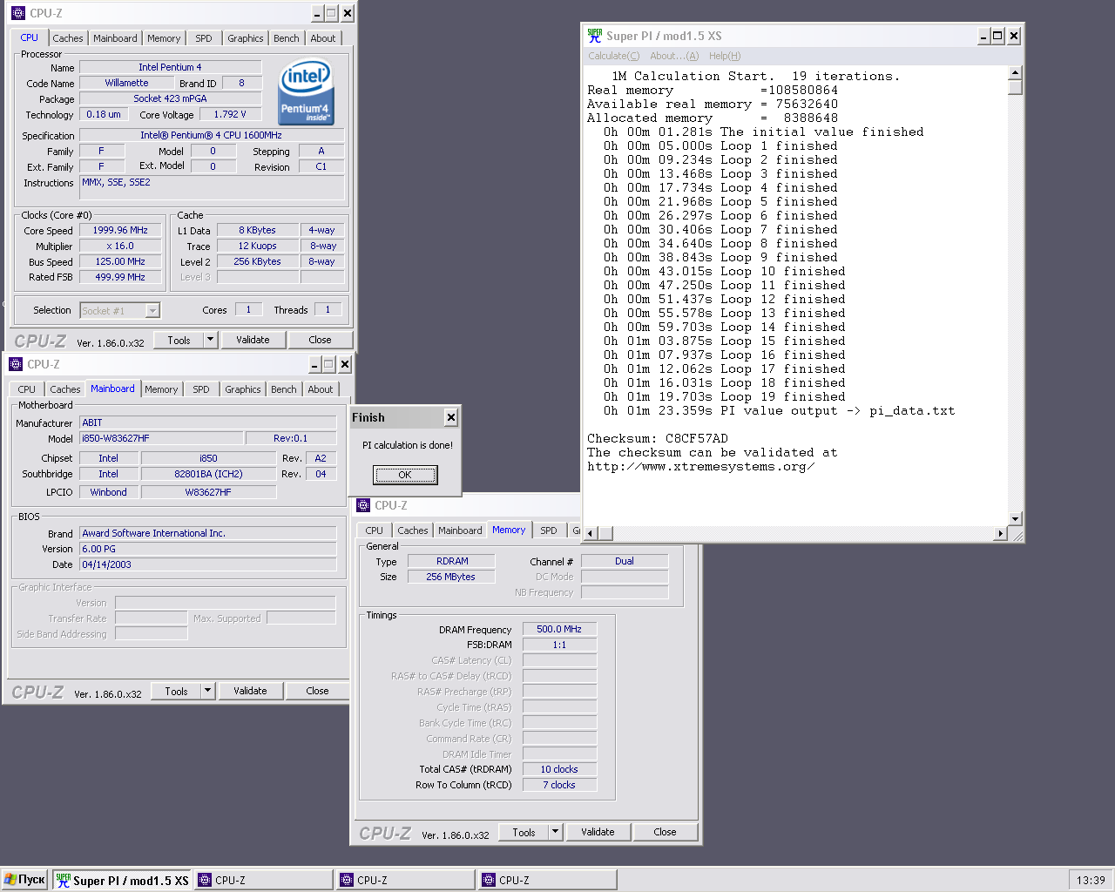Close the top CPU-Z window via X
Viewport: 1115px width, 892px height.
347,13
